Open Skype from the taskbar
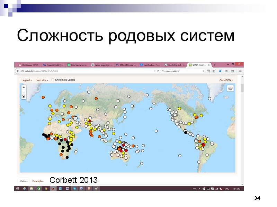The width and height of the screenshot is (277, 207). pyautogui.click(x=74, y=188)
